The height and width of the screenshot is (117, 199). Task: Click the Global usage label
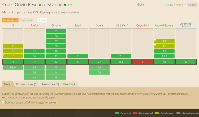[x=141, y=5]
